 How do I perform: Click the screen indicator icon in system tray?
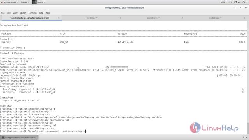[235, 2]
